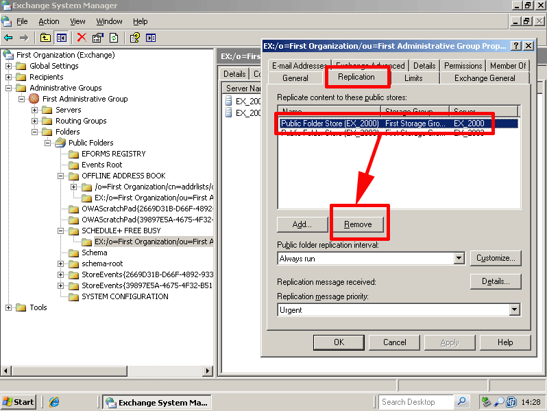Click the Help question-mark toolbar icon
The height and width of the screenshot is (411, 547).
134,38
